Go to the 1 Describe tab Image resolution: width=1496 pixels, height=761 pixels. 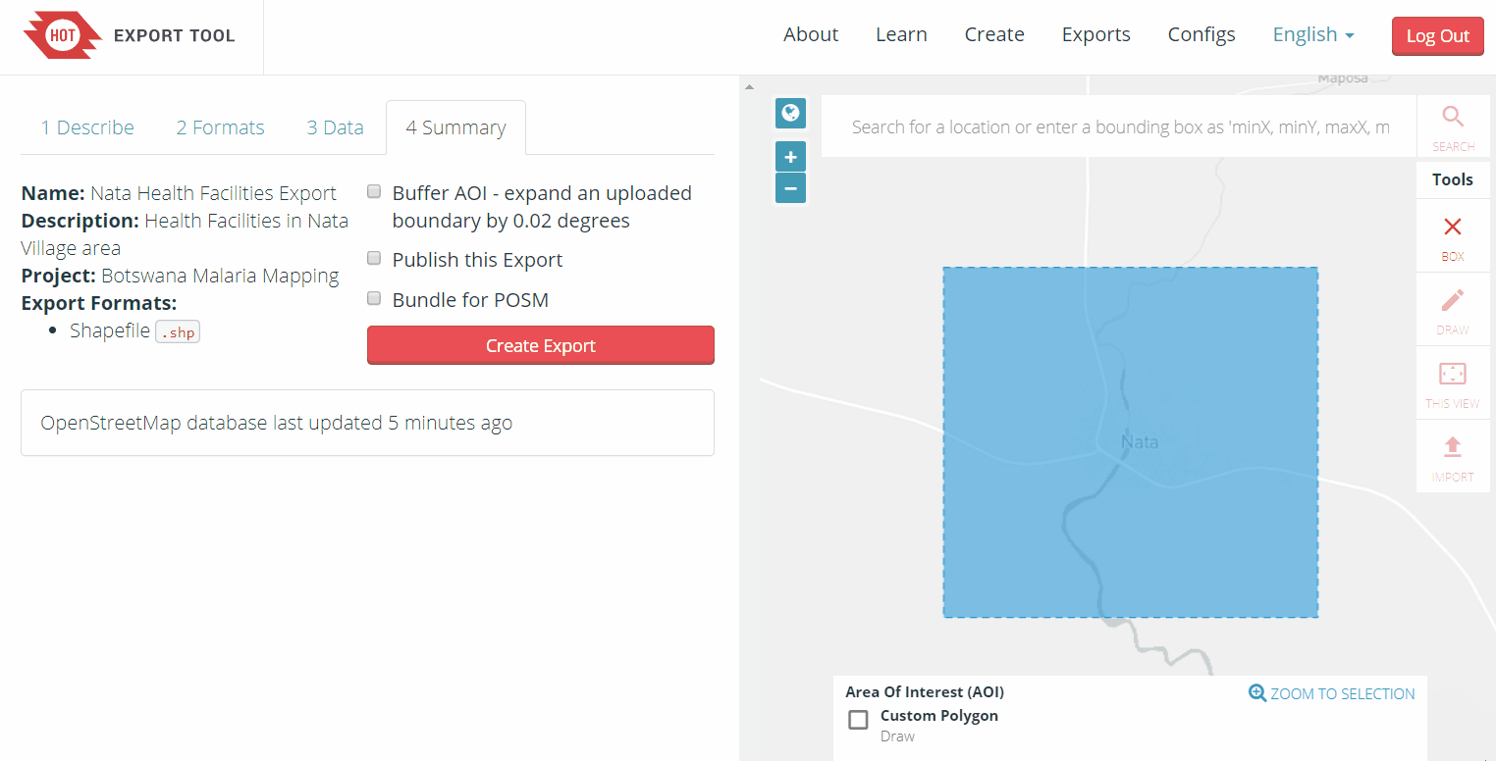tap(87, 127)
